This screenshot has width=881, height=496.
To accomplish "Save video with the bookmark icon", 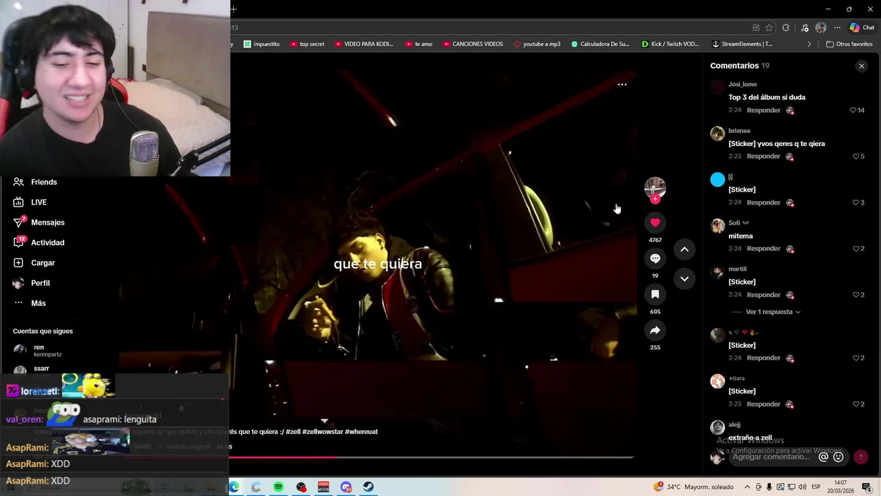I will 655,294.
